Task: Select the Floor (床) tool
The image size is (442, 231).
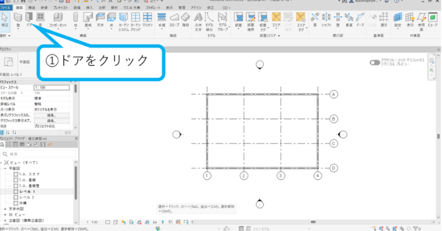Action: coord(111,20)
